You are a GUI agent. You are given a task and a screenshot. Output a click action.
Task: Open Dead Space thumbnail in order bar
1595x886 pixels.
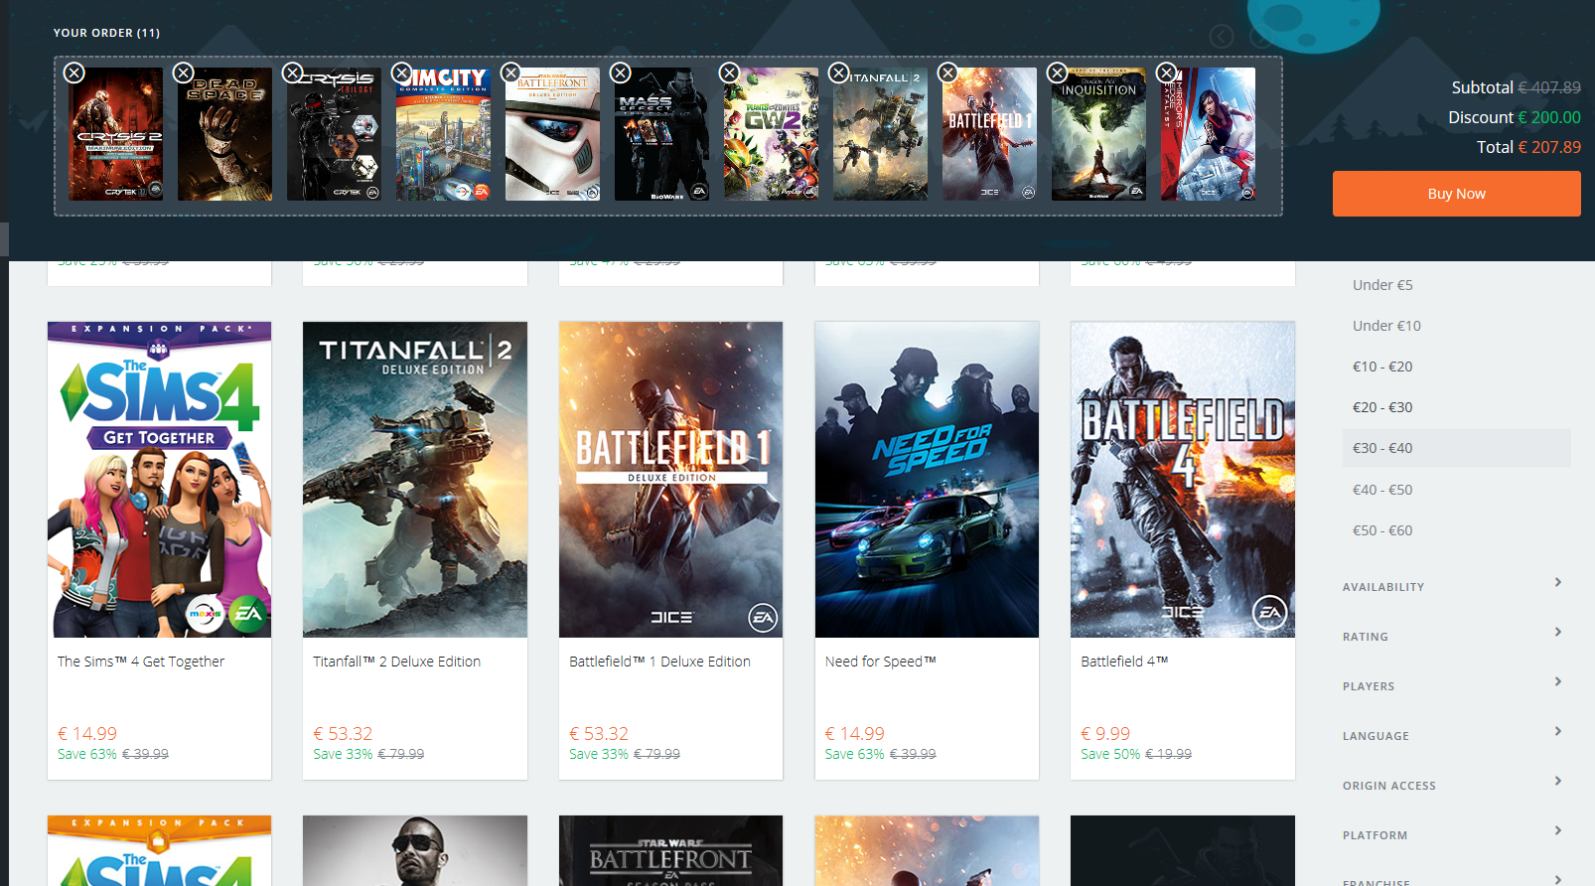(x=225, y=134)
